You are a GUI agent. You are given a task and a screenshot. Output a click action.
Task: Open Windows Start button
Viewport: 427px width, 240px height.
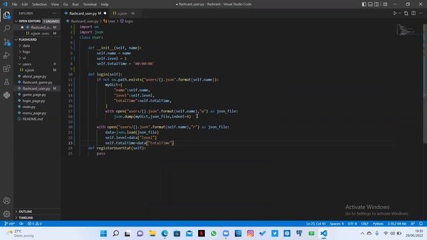103,233
